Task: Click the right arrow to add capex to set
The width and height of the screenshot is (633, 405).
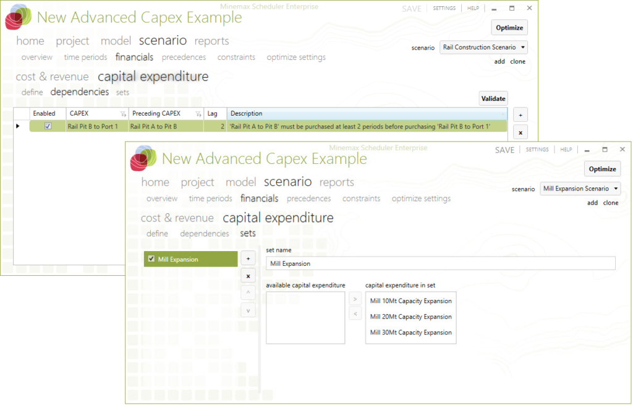Action: 355,299
